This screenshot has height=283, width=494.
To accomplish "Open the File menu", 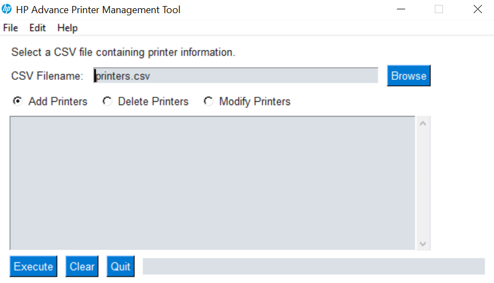I will coord(10,28).
